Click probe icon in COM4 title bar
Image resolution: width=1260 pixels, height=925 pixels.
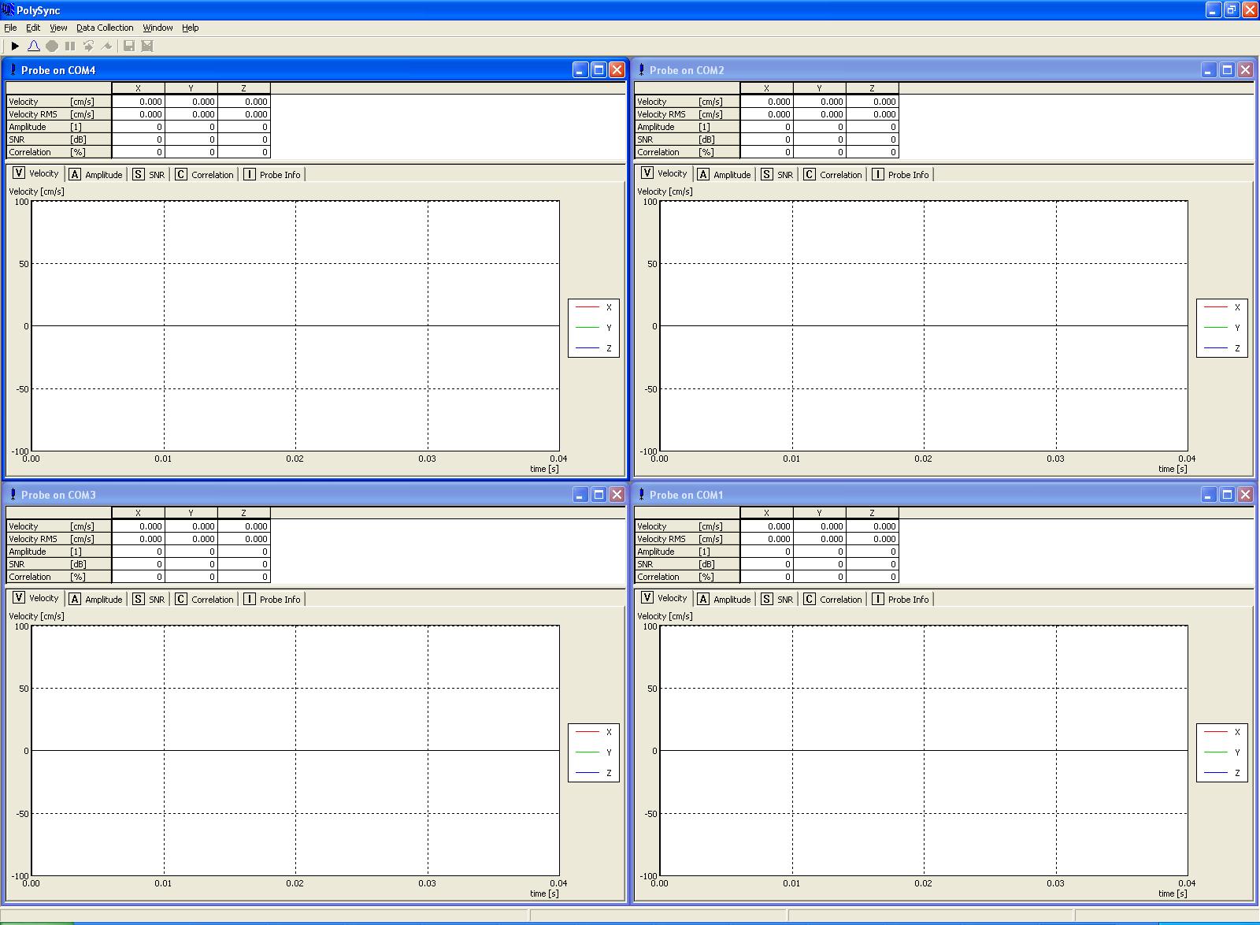click(13, 70)
